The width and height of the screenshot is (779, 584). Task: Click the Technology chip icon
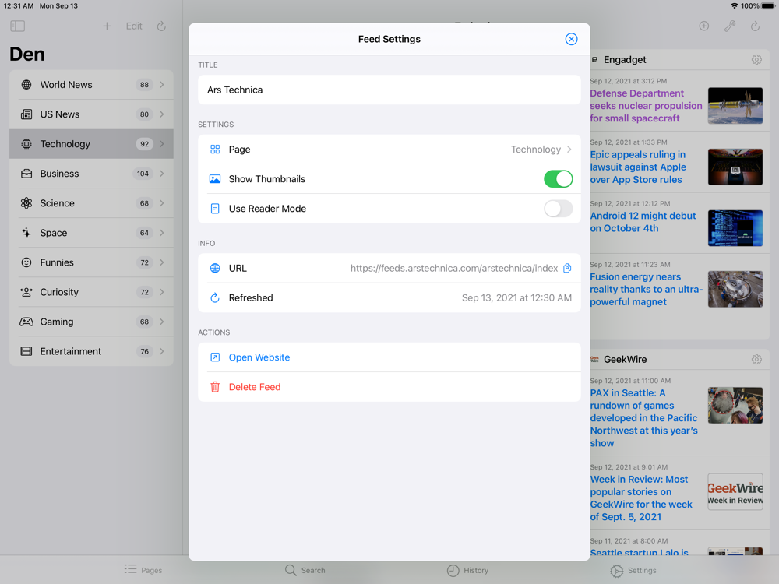point(26,144)
